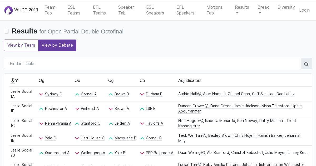The width and height of the screenshot is (316, 166).
Task: Sort by Cg column header
Action: click(111, 81)
